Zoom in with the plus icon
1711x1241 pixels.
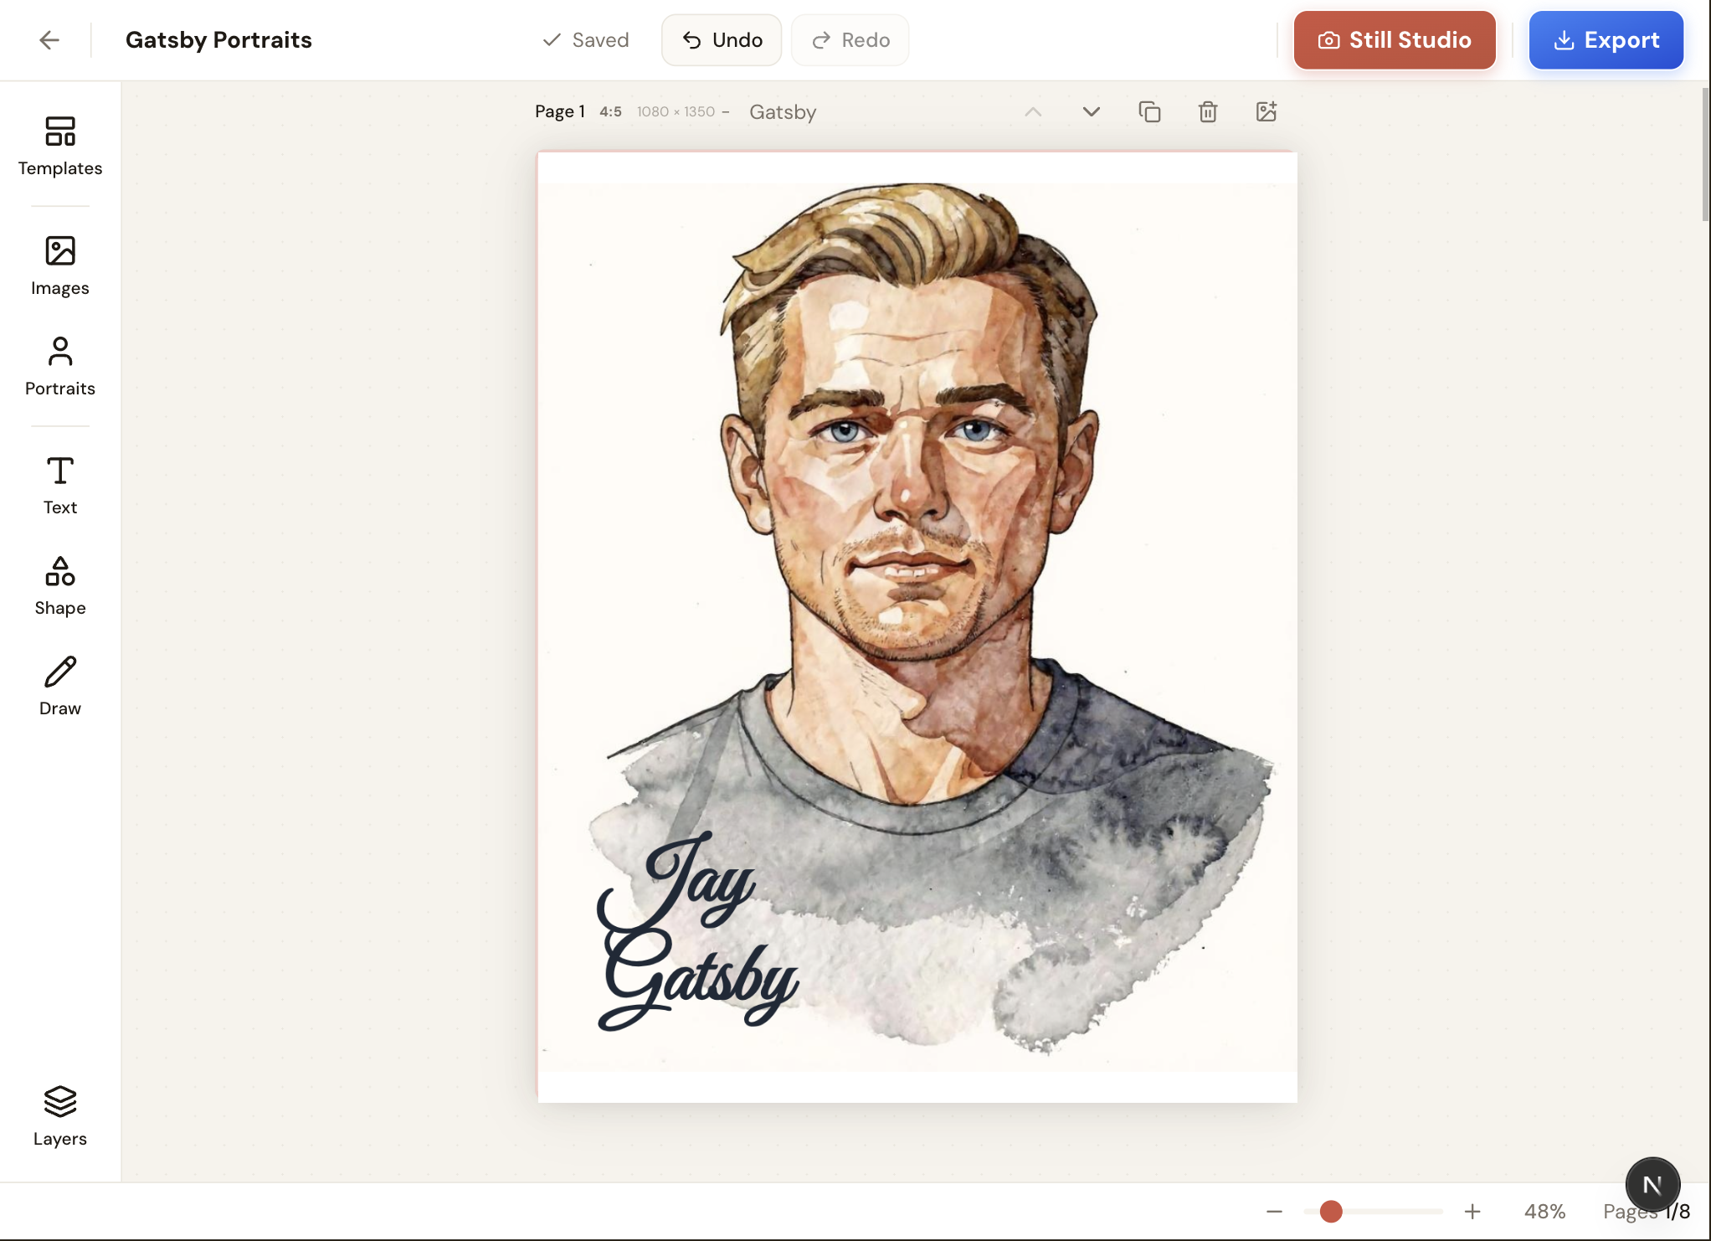(1472, 1212)
